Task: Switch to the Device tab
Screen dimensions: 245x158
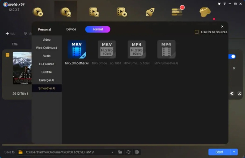Action: point(71,29)
